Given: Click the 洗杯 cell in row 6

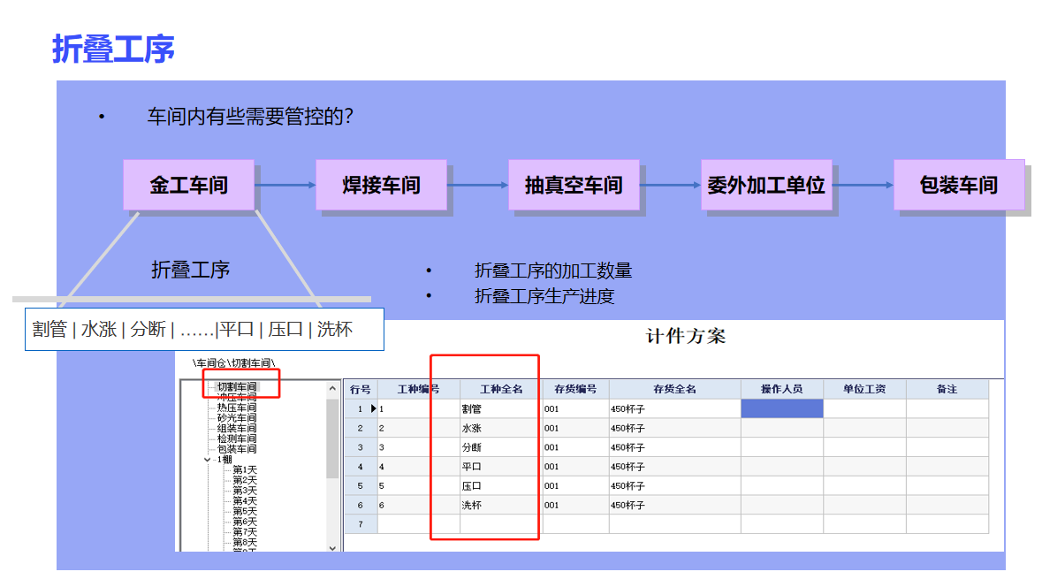Looking at the screenshot, I should [501, 506].
